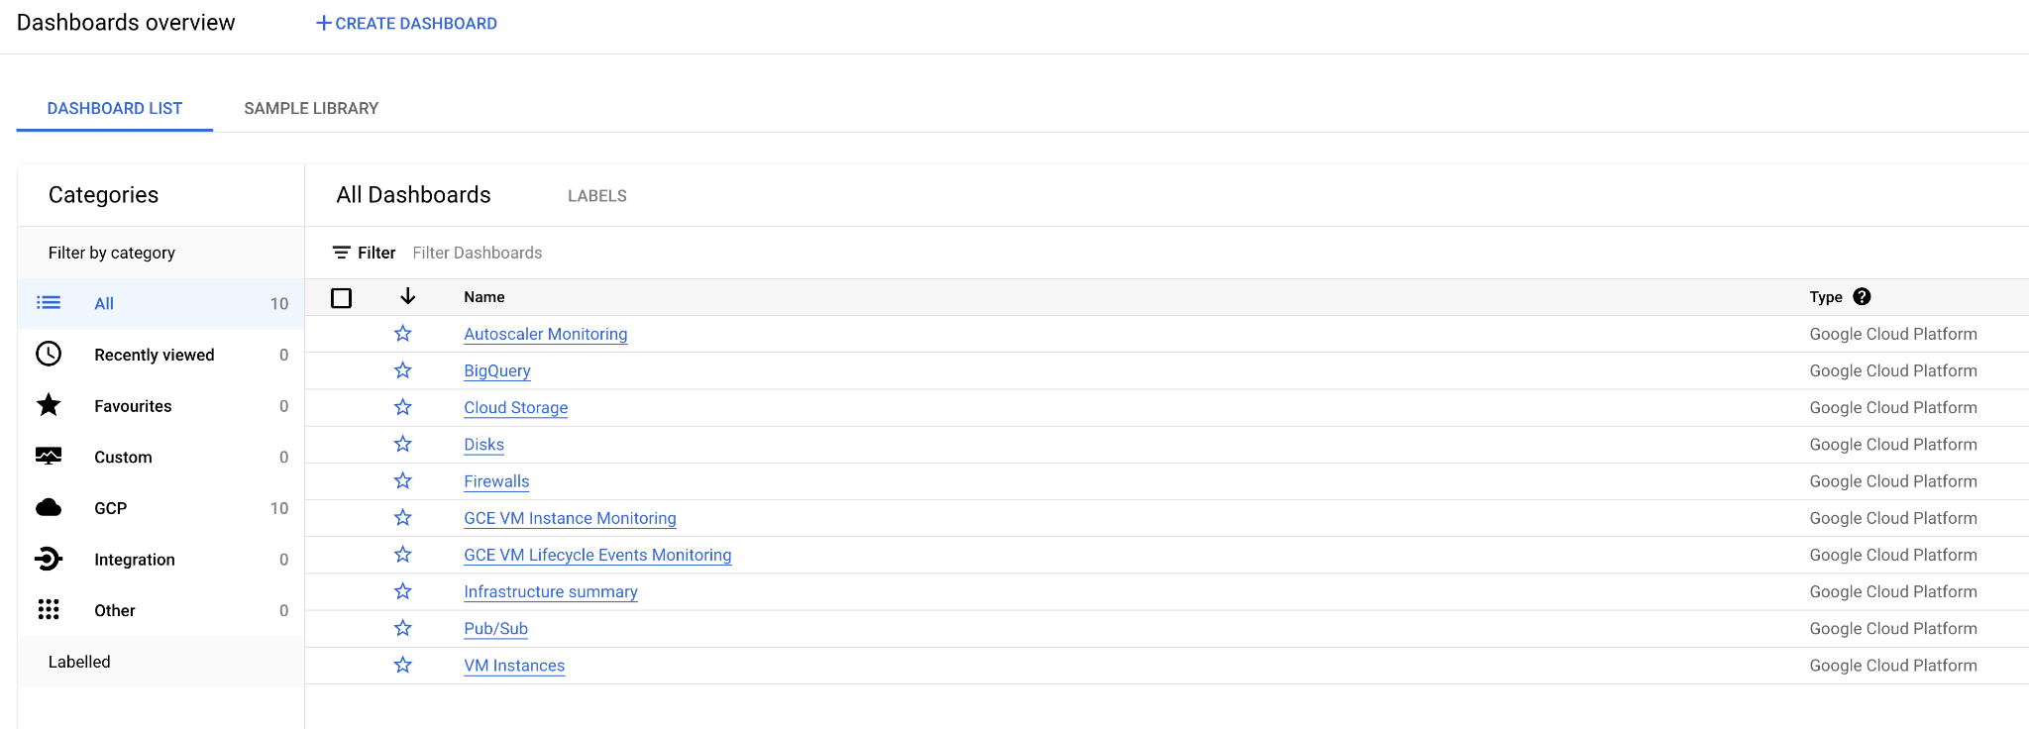Open the Labels section

[x=596, y=196]
